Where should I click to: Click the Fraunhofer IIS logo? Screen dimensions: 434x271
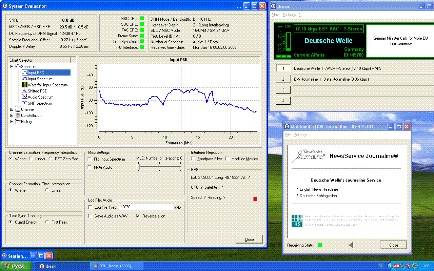coord(297,221)
